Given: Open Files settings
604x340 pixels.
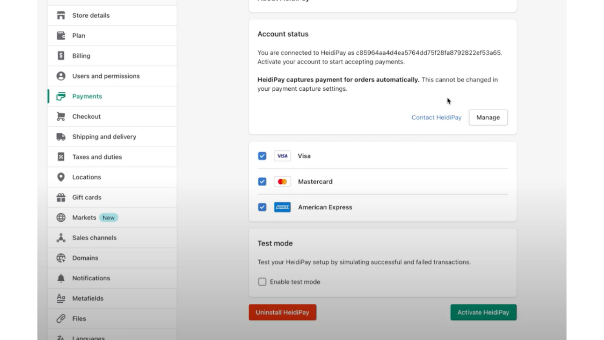Looking at the screenshot, I should [112, 318].
